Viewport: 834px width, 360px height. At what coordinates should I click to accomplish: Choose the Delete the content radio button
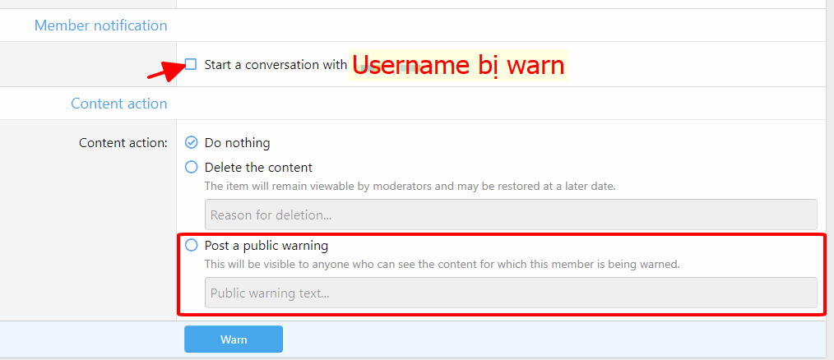192,167
